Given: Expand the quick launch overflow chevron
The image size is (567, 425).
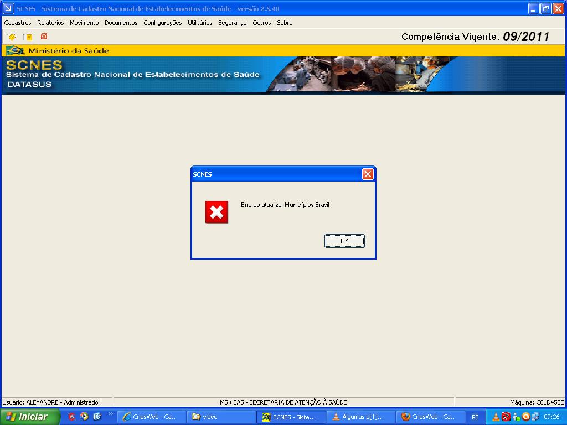Looking at the screenshot, I should tap(110, 414).
